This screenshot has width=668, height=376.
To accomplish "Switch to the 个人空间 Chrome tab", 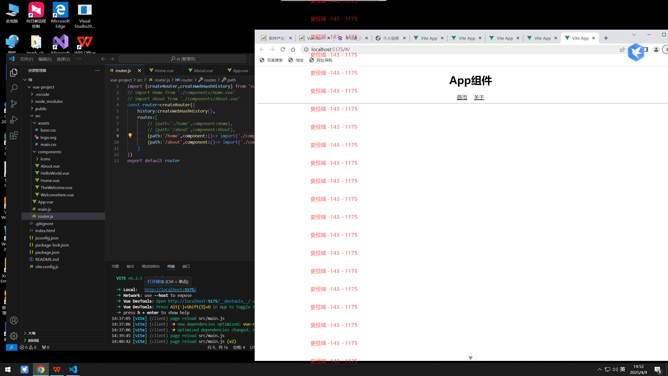I will pyautogui.click(x=391, y=38).
